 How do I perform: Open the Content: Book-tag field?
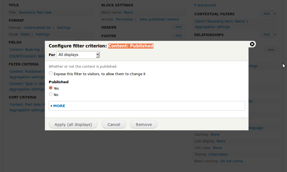click(x=24, y=50)
